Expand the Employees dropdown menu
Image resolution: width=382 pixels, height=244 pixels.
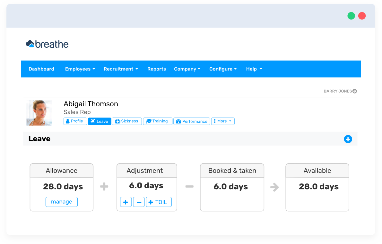coord(80,69)
